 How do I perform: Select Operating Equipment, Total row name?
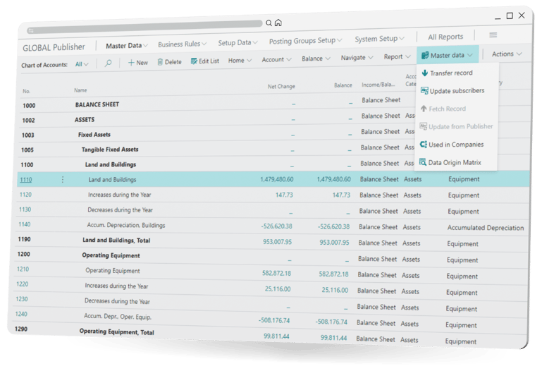(x=116, y=332)
